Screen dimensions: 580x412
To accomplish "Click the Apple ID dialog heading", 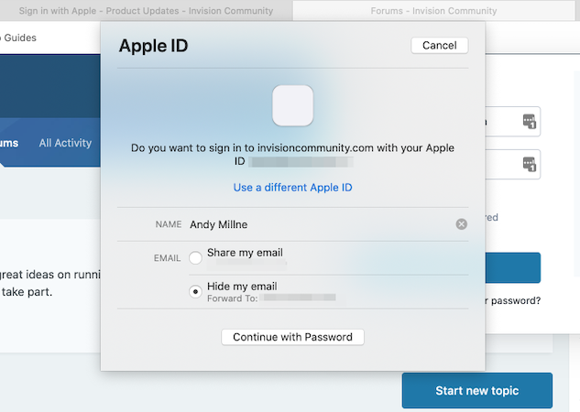I will (x=154, y=46).
